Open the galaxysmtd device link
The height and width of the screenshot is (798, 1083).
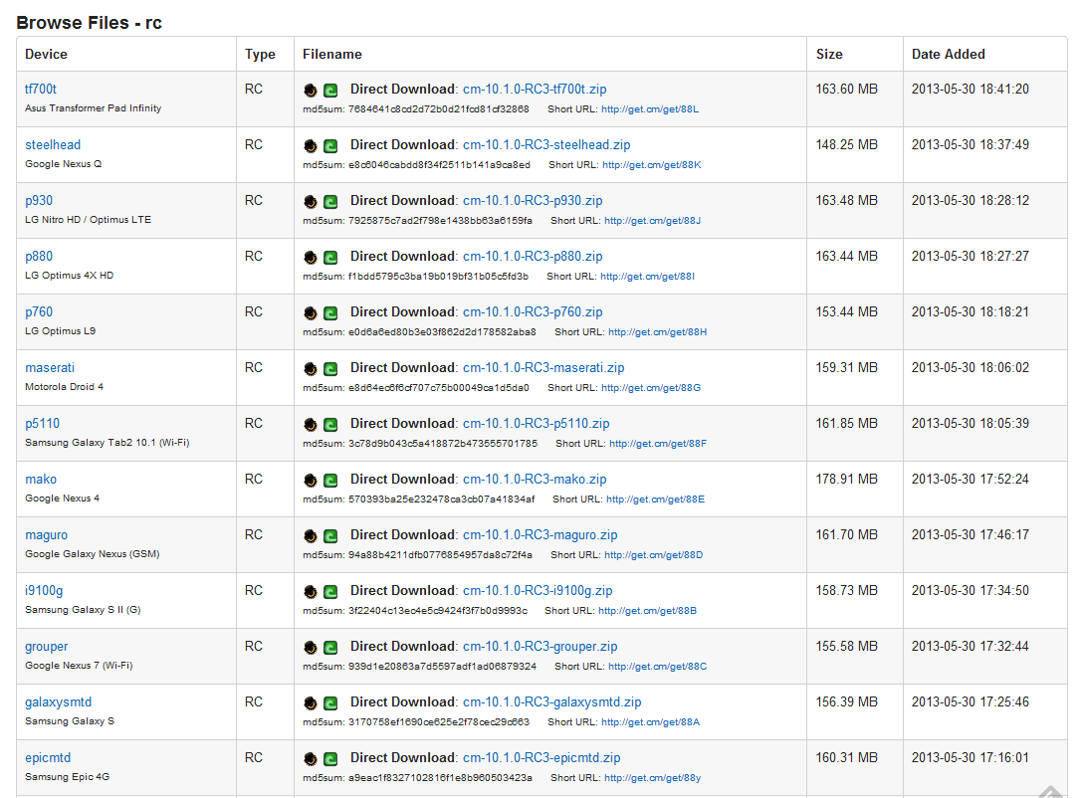[x=58, y=702]
